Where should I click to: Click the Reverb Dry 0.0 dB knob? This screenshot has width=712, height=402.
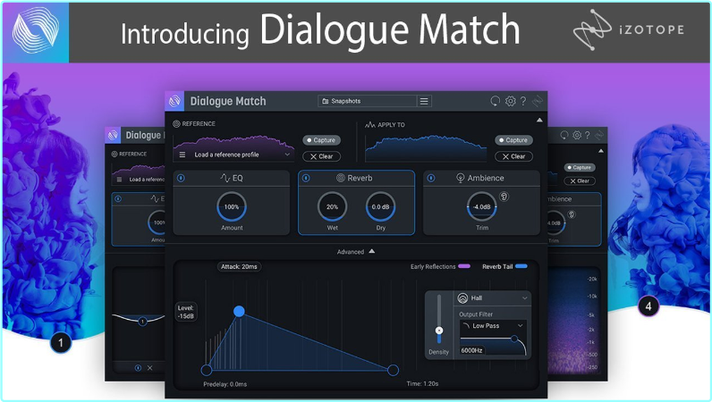[x=380, y=207]
